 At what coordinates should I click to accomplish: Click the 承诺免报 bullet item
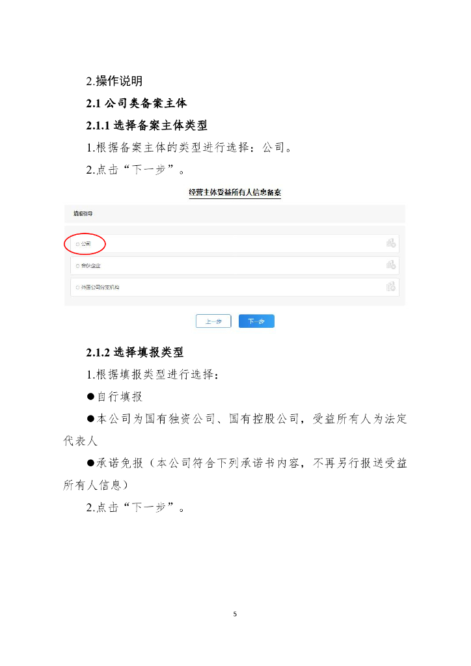[x=235, y=474]
